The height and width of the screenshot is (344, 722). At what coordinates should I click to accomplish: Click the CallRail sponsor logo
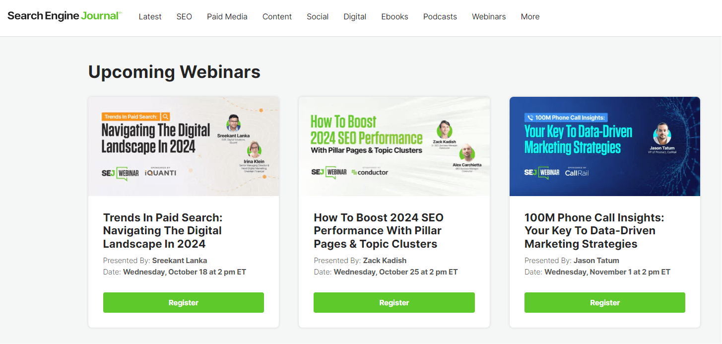point(577,172)
